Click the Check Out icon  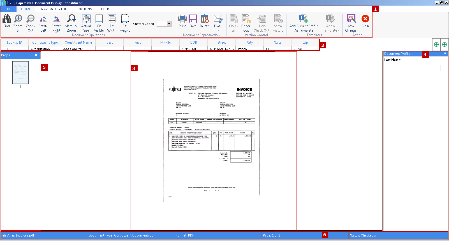(x=246, y=19)
